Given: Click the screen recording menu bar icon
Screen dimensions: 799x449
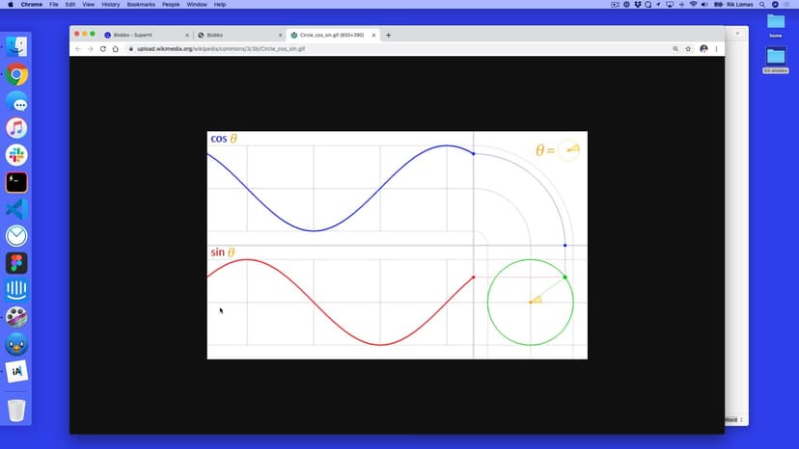Looking at the screenshot, I should 615,5.
